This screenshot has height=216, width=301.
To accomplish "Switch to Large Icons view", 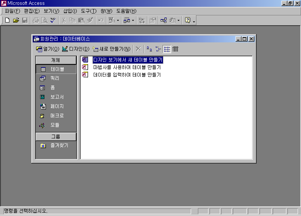I will [x=149, y=49].
